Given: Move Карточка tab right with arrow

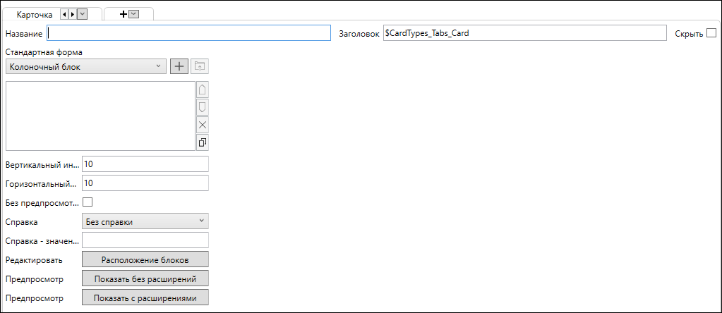Looking at the screenshot, I should [73, 14].
